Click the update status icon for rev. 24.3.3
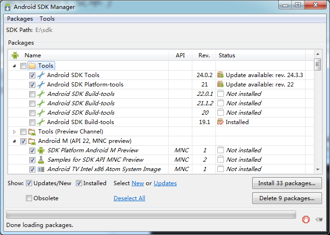Viewport: 330px width, 235px height. (220, 75)
